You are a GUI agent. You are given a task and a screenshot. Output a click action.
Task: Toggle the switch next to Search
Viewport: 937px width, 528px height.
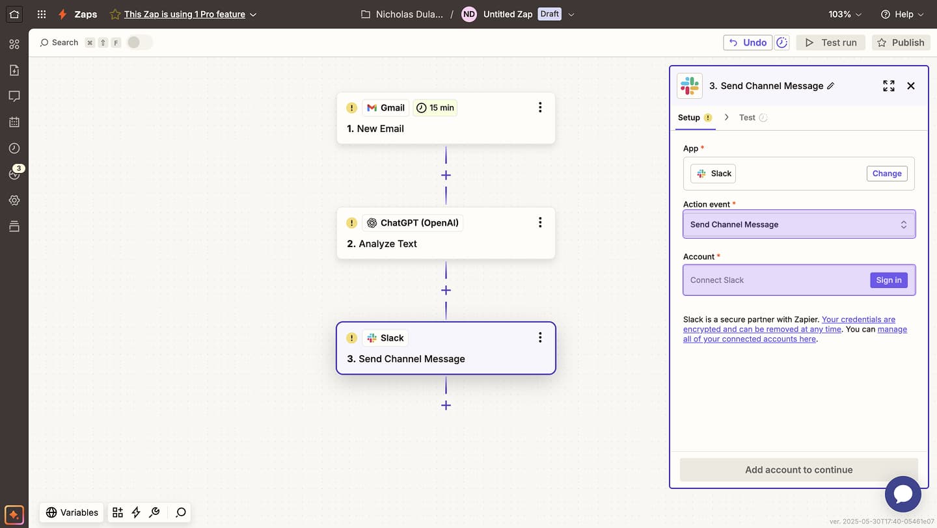pyautogui.click(x=139, y=42)
